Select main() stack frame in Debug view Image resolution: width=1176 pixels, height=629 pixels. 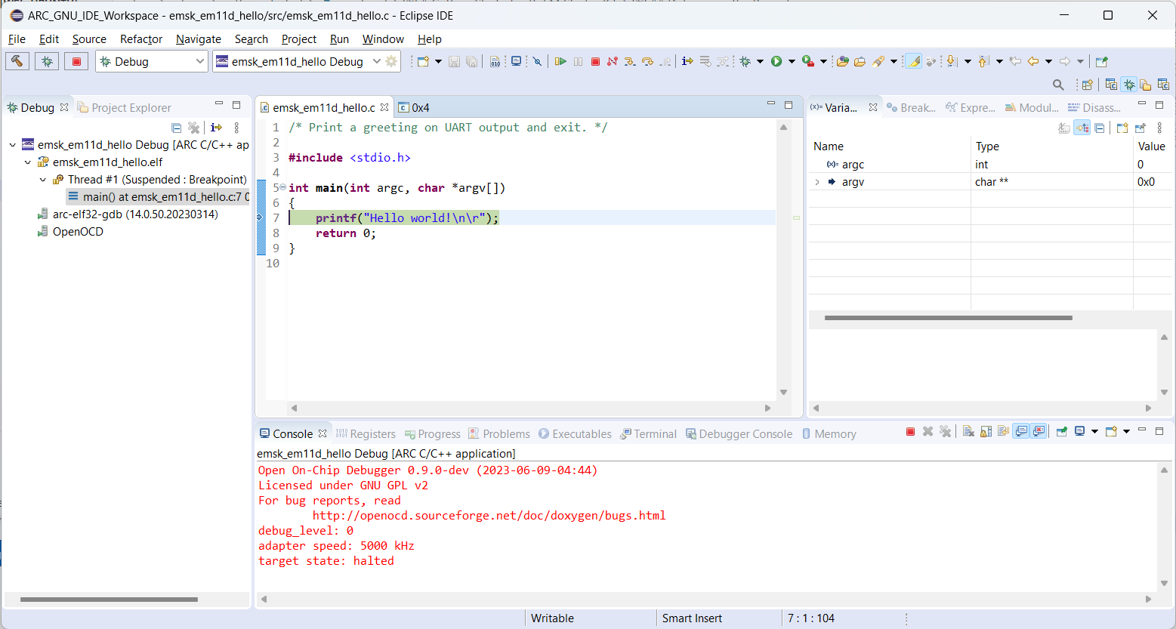click(158, 196)
